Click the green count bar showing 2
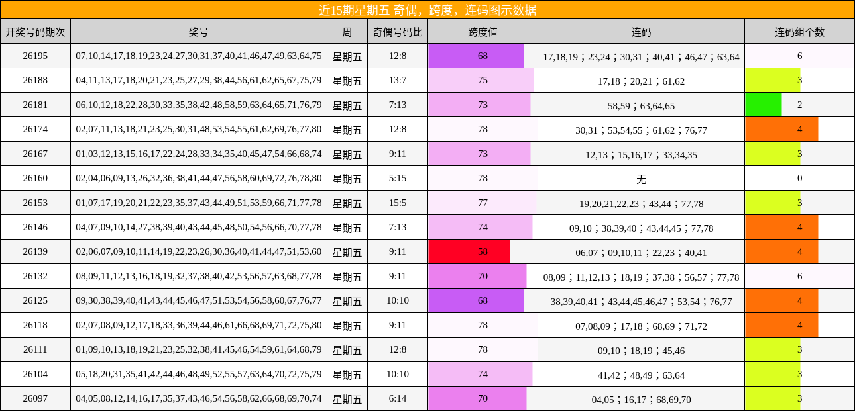The image size is (855, 411). point(764,105)
